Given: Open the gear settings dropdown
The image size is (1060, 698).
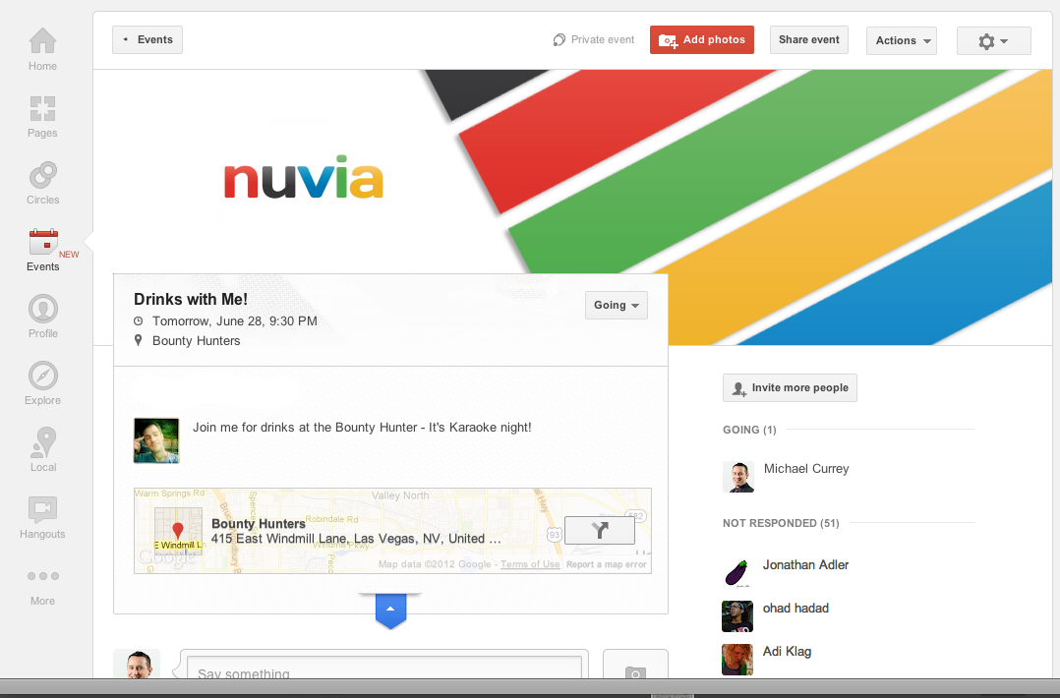Looking at the screenshot, I should coord(994,40).
